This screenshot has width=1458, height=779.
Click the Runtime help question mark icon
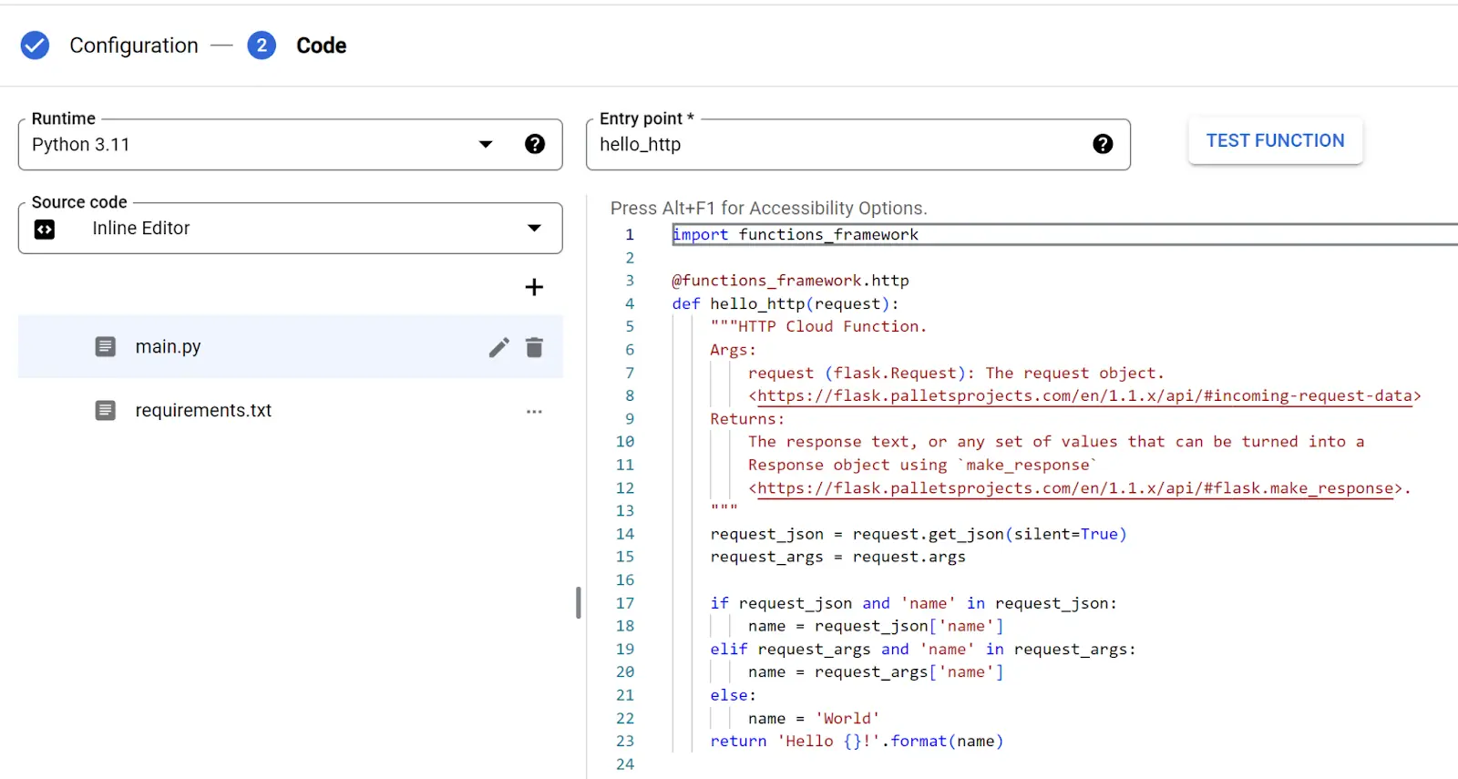tap(535, 144)
